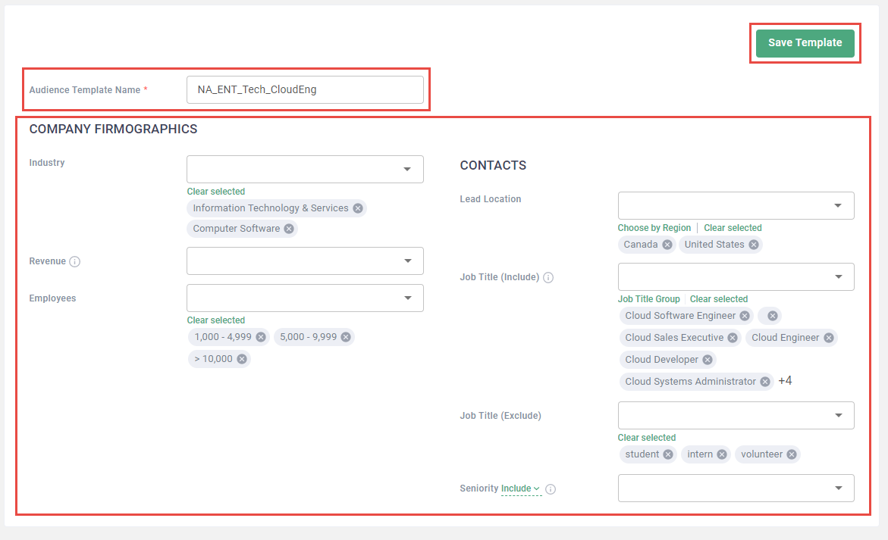Click the Audience Template Name input field
This screenshot has width=888, height=540.
coord(305,89)
